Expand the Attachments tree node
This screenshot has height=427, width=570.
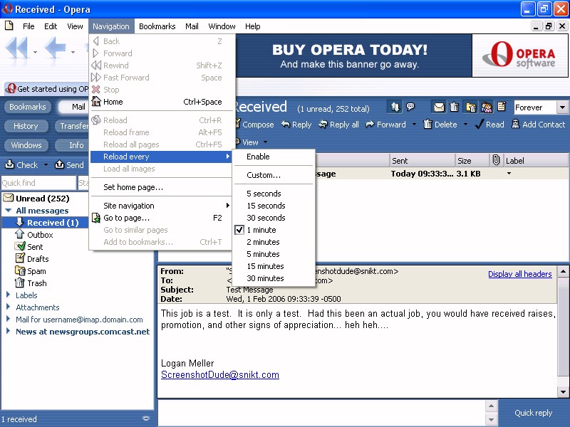(8, 307)
